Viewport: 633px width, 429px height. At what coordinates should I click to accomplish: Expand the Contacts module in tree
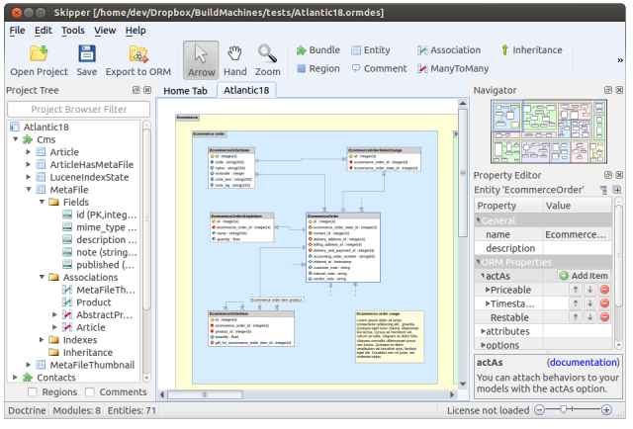15,378
